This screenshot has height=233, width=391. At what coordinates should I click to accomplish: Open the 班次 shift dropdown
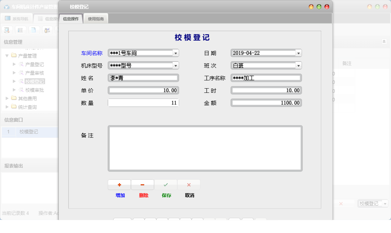pyautogui.click(x=298, y=65)
